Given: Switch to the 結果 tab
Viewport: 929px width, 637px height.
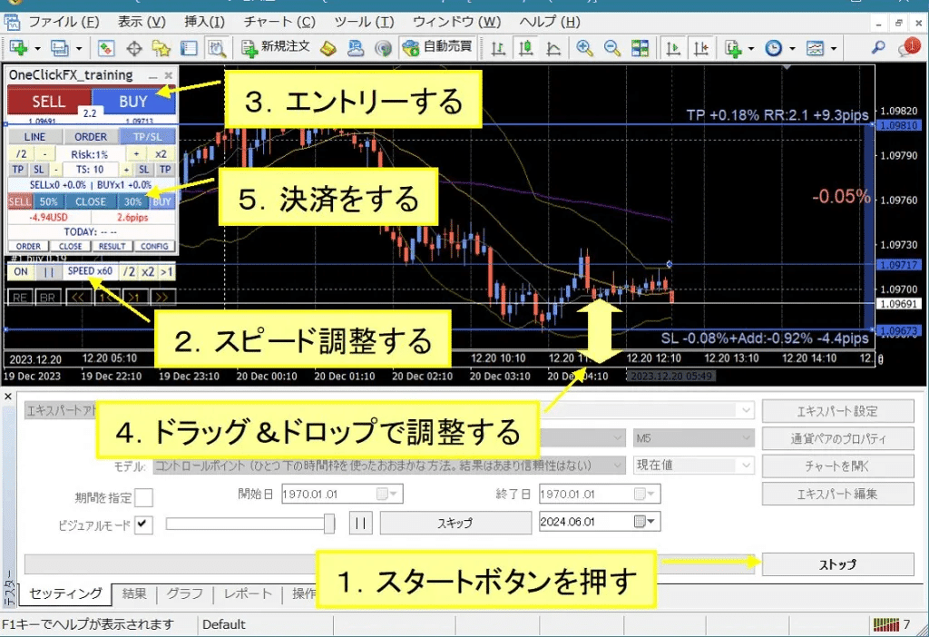Looking at the screenshot, I should [134, 593].
